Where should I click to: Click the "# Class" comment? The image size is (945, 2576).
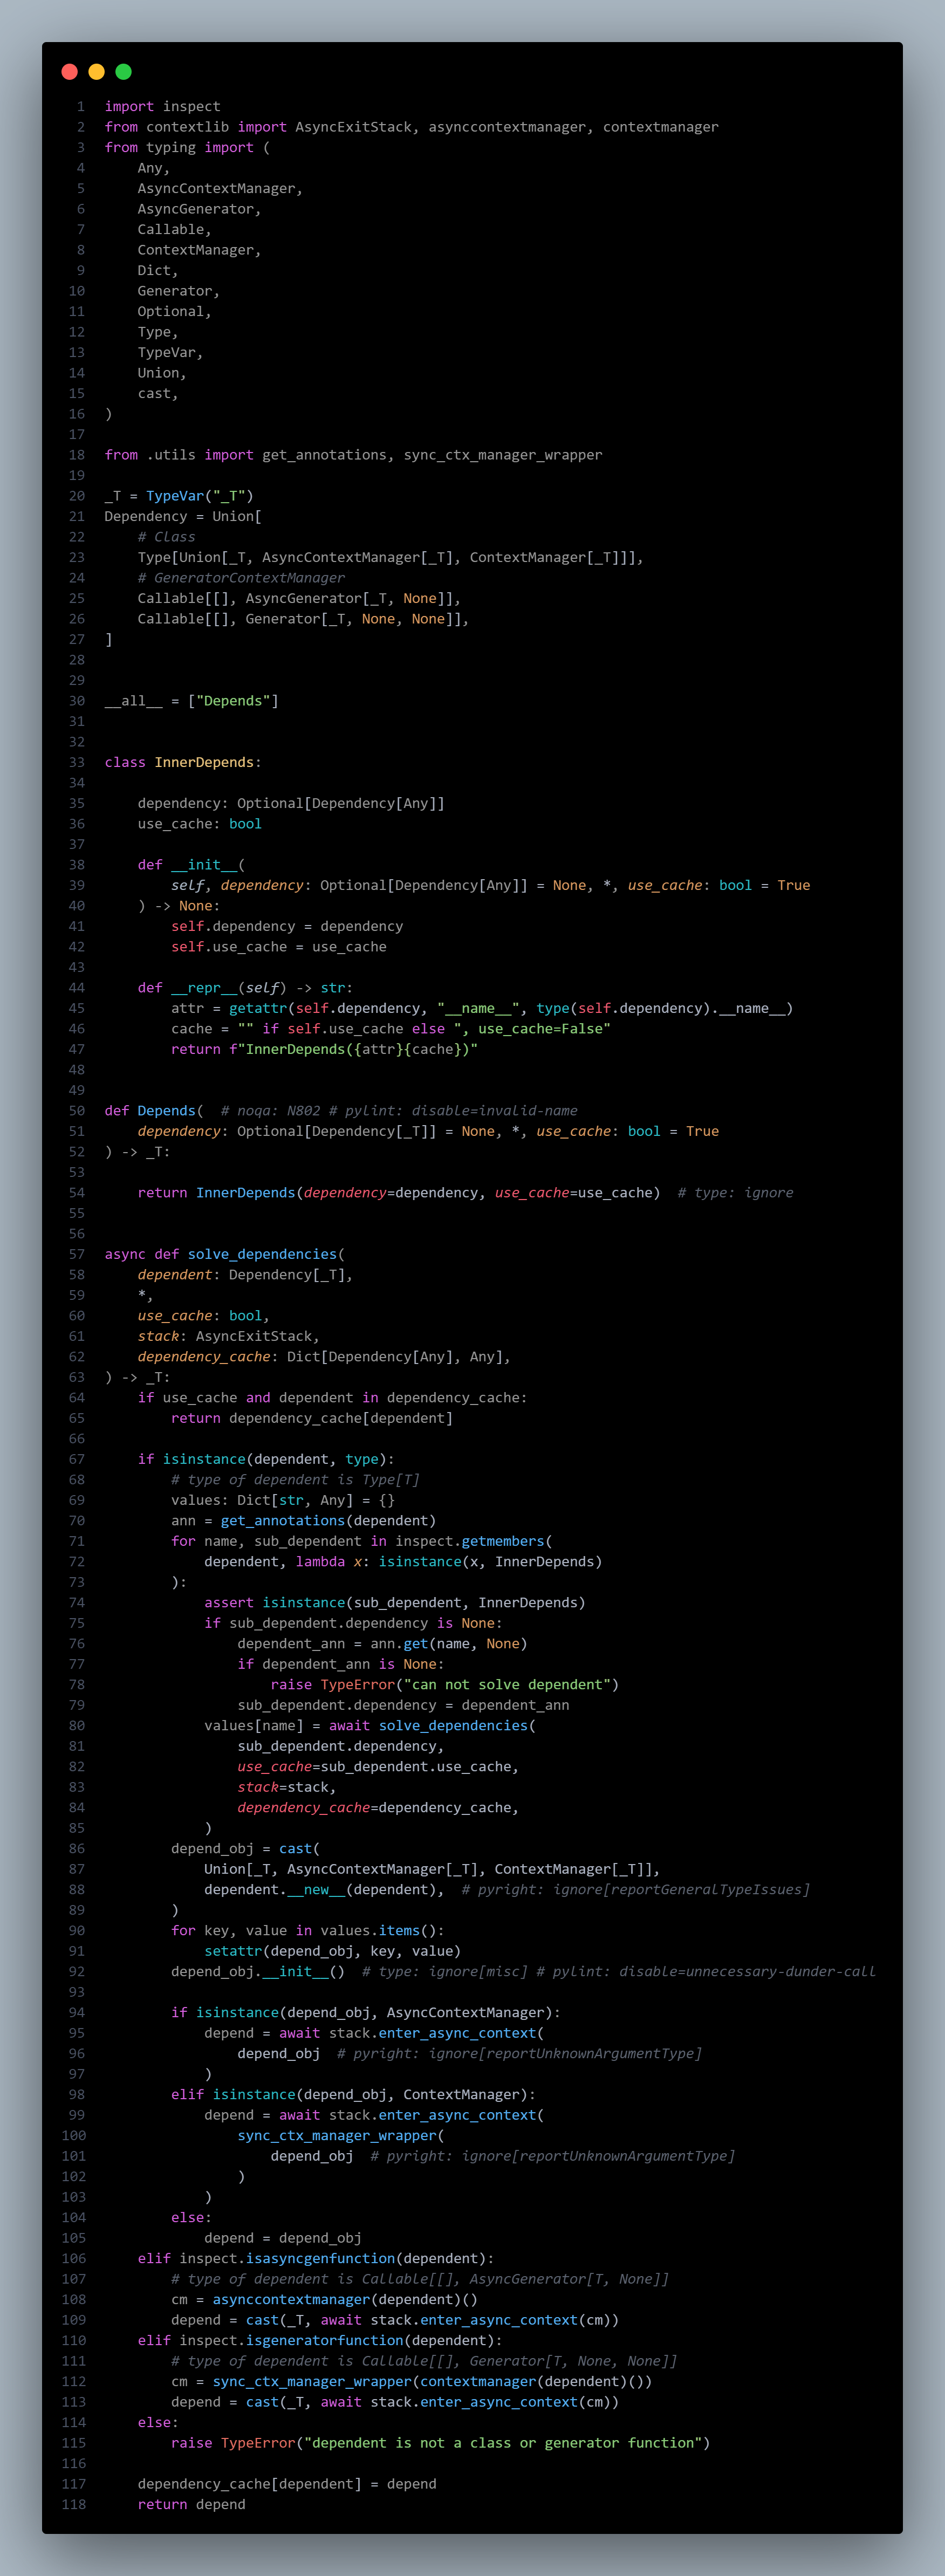(x=166, y=537)
